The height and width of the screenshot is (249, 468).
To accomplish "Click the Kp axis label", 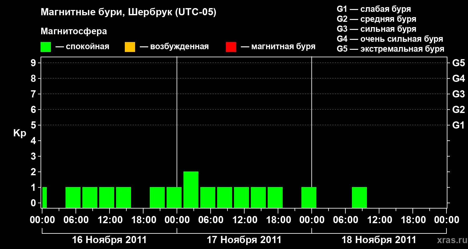I will (x=20, y=133).
